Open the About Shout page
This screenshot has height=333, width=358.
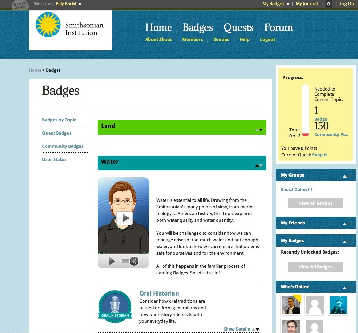tap(158, 39)
